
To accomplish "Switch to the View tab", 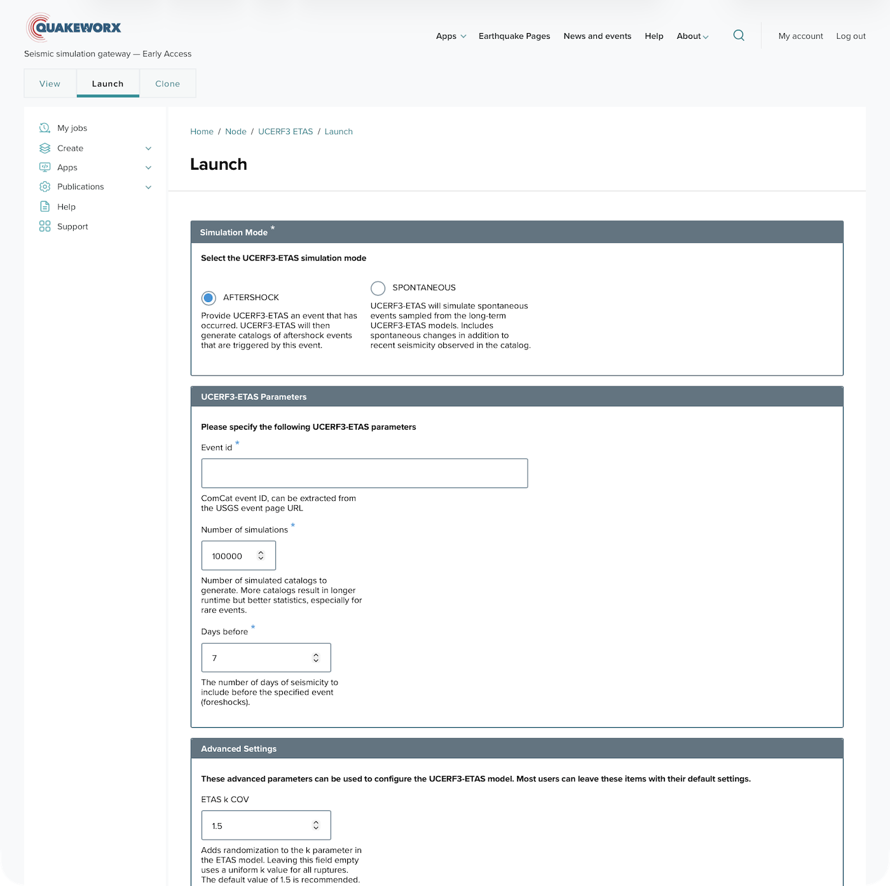I will (x=50, y=83).
